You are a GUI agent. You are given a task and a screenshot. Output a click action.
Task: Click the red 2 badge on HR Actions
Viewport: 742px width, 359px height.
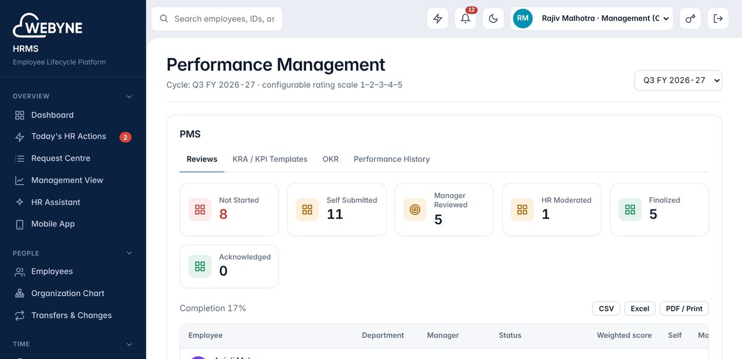(x=126, y=137)
